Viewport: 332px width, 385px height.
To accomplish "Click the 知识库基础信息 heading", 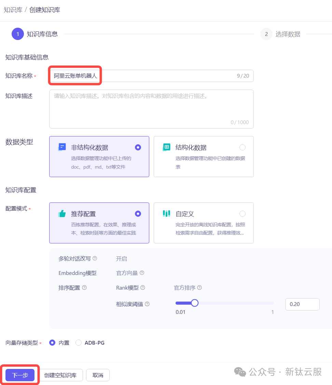I will tap(27, 57).
